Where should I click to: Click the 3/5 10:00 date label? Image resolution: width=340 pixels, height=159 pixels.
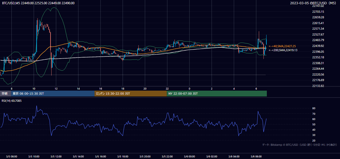34,156
